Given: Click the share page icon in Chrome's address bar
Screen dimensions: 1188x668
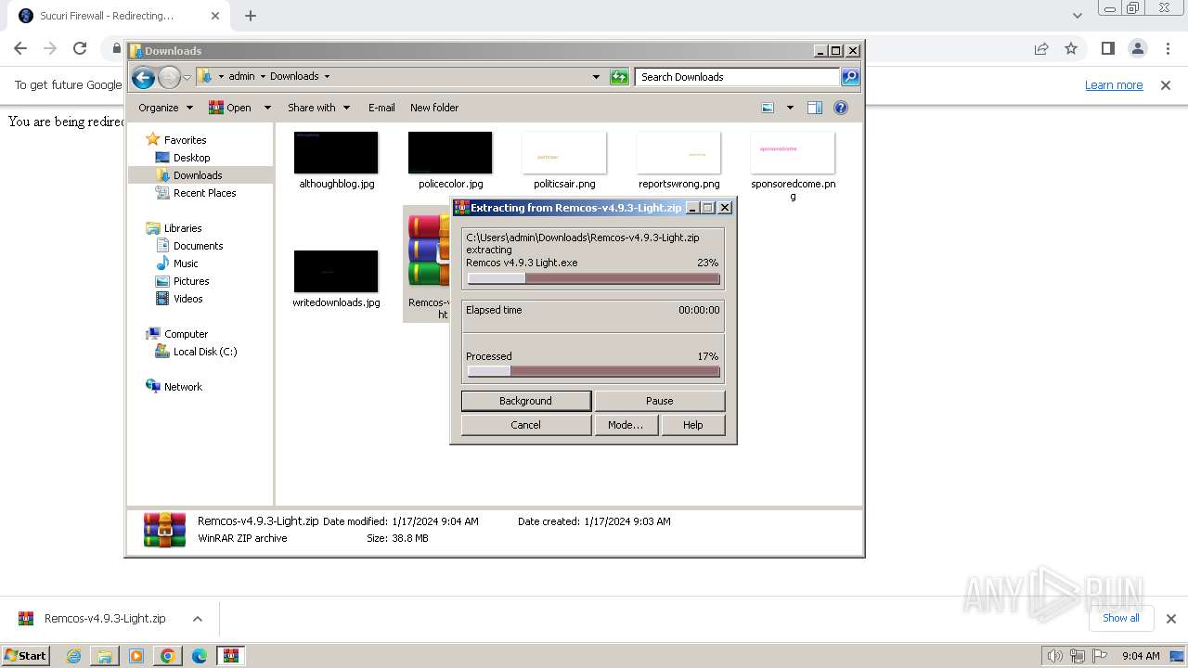Looking at the screenshot, I should (x=1041, y=48).
